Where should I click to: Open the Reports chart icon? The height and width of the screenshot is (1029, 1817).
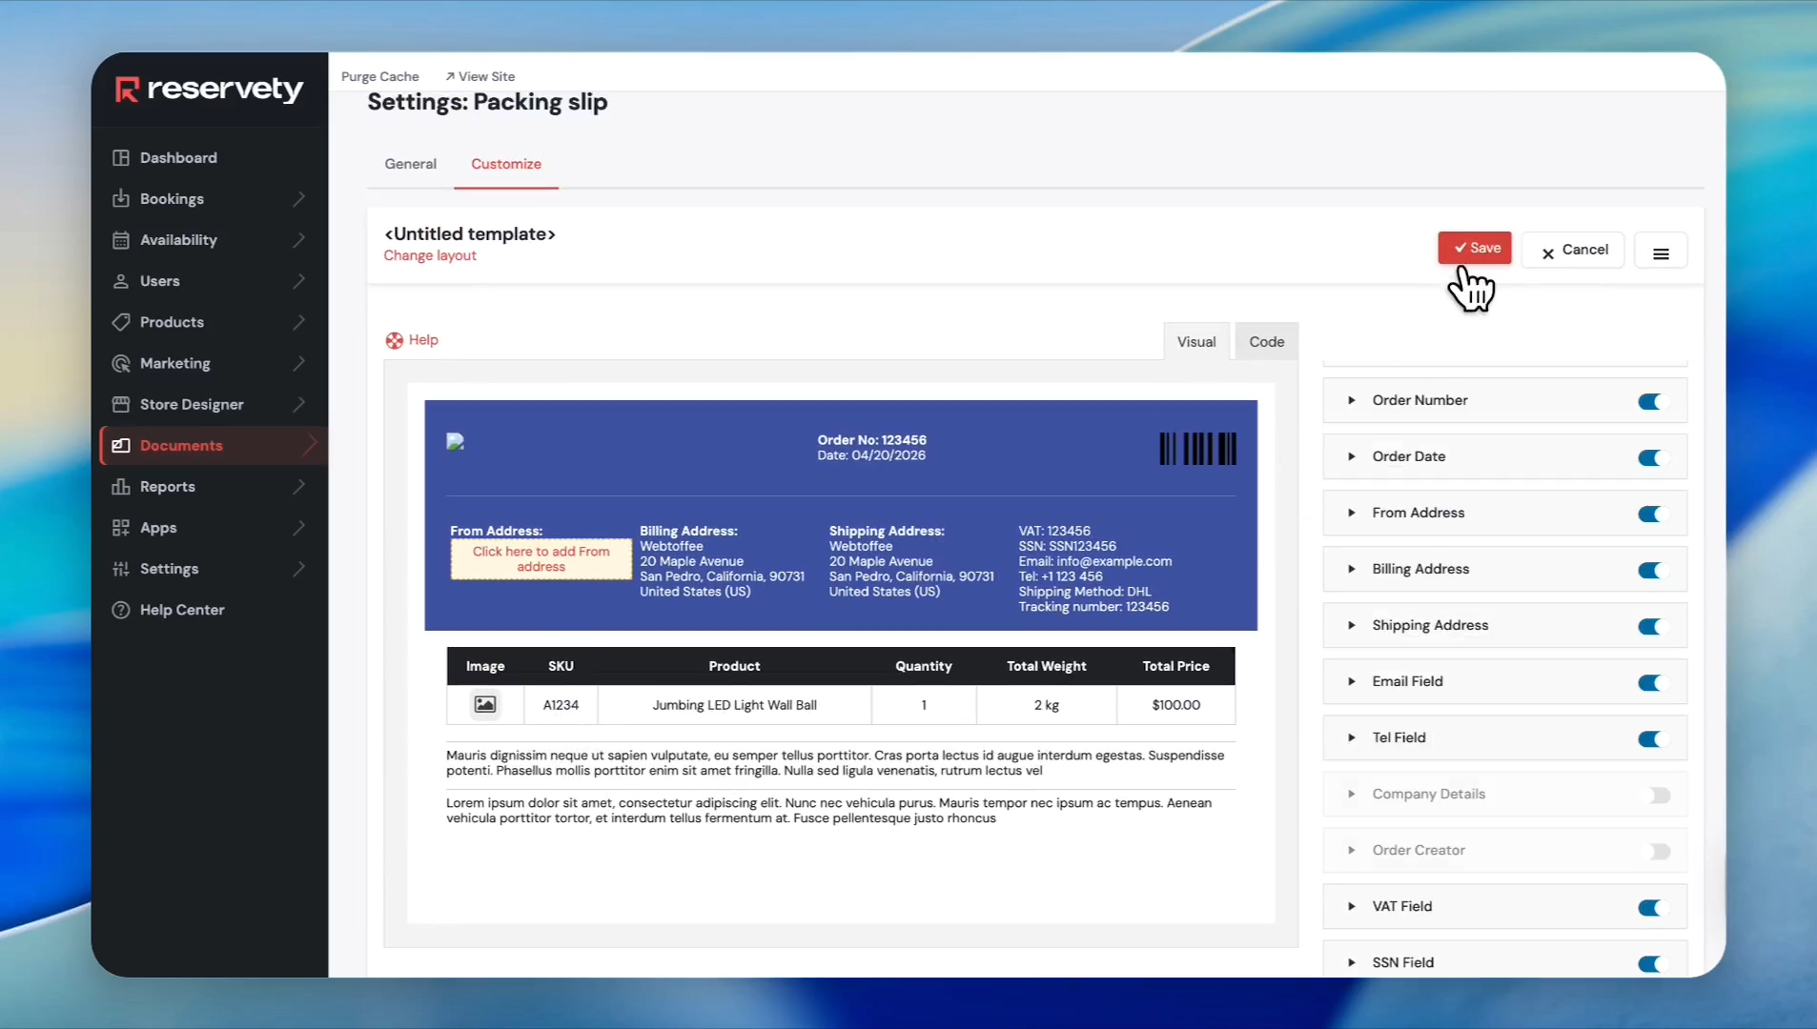[x=121, y=487]
